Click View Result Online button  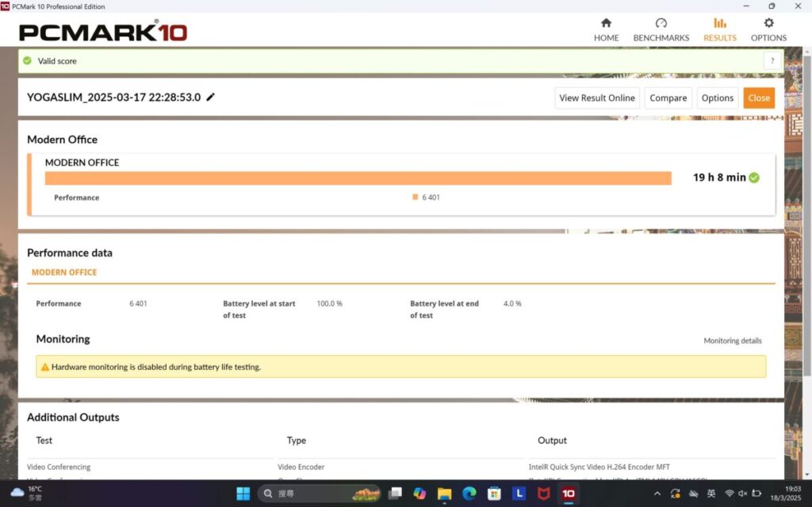coord(597,97)
